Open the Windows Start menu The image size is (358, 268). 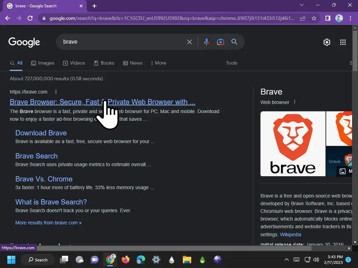coord(11,260)
